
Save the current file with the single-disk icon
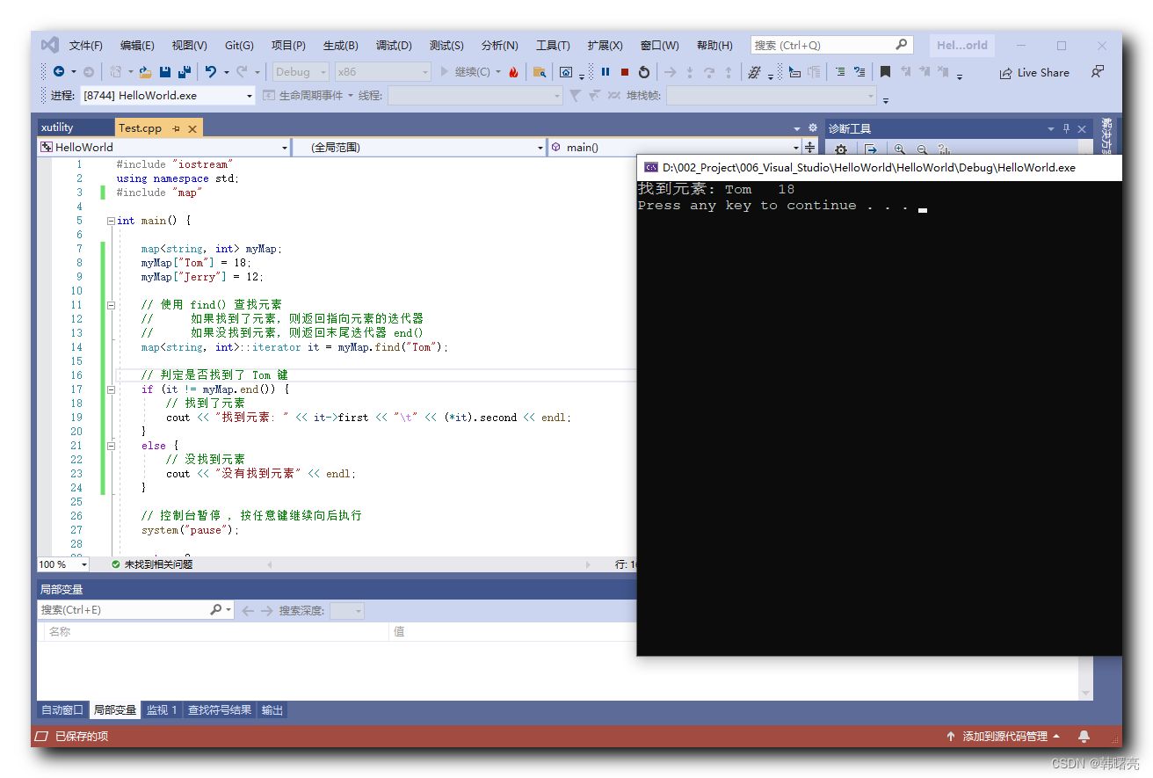click(165, 72)
